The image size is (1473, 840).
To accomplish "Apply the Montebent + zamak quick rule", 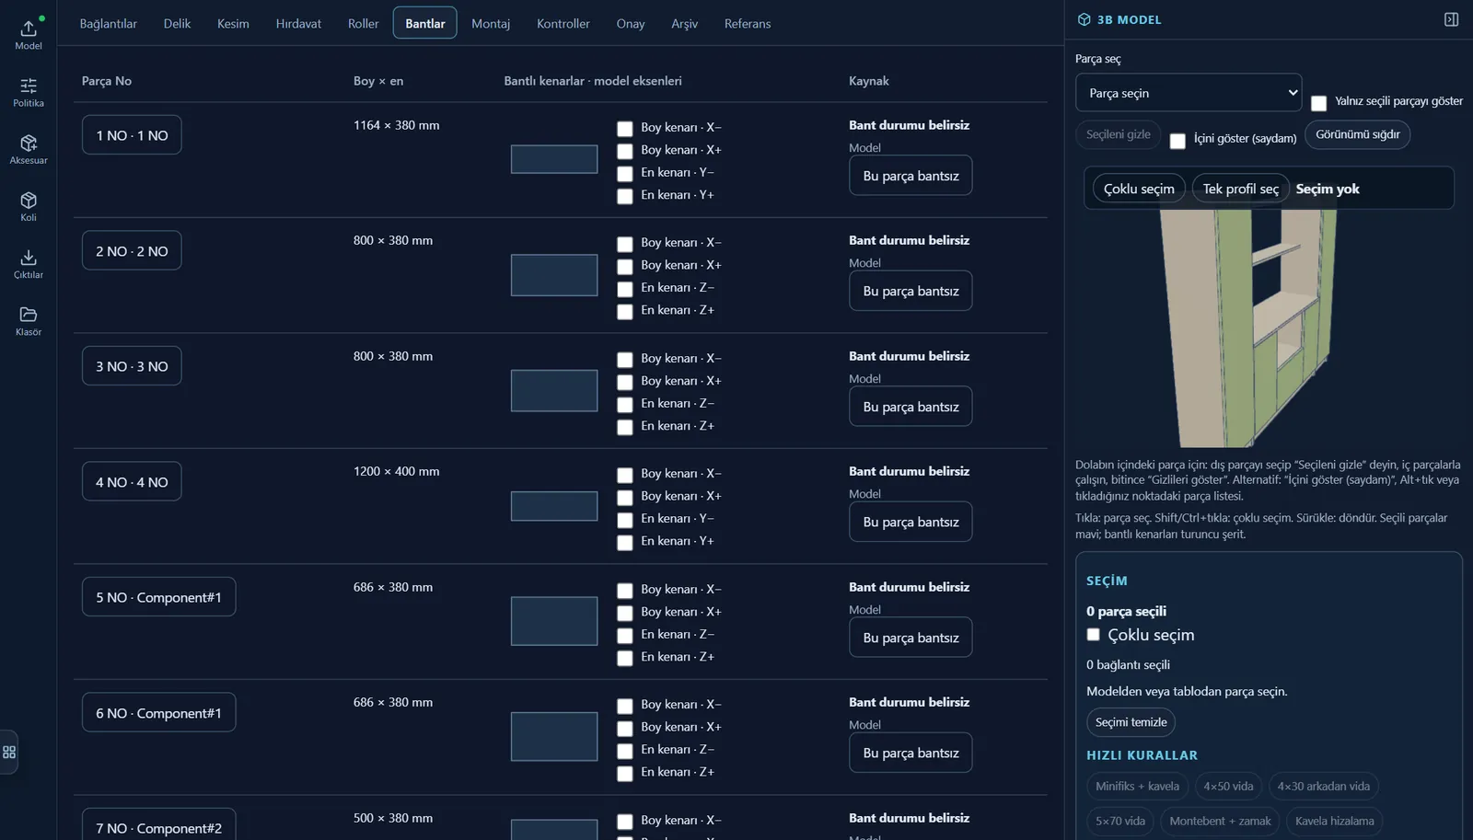I will click(x=1220, y=821).
